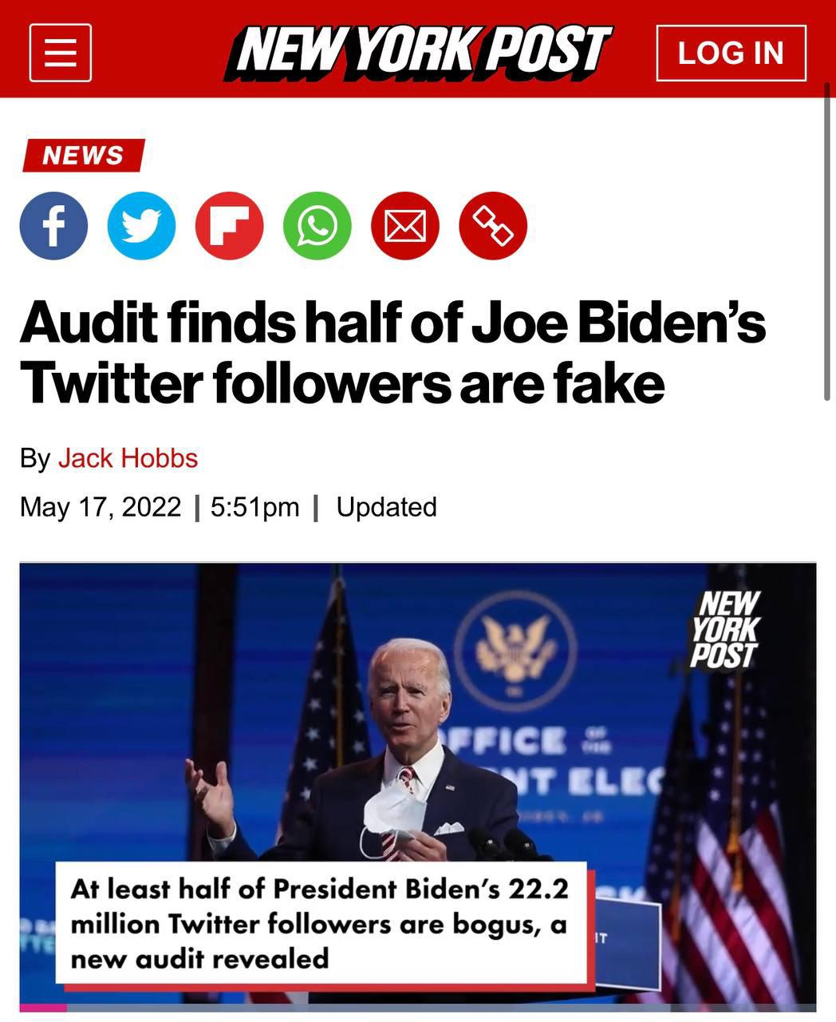Click the video progress bar
836x1022 pixels.
(418, 1008)
